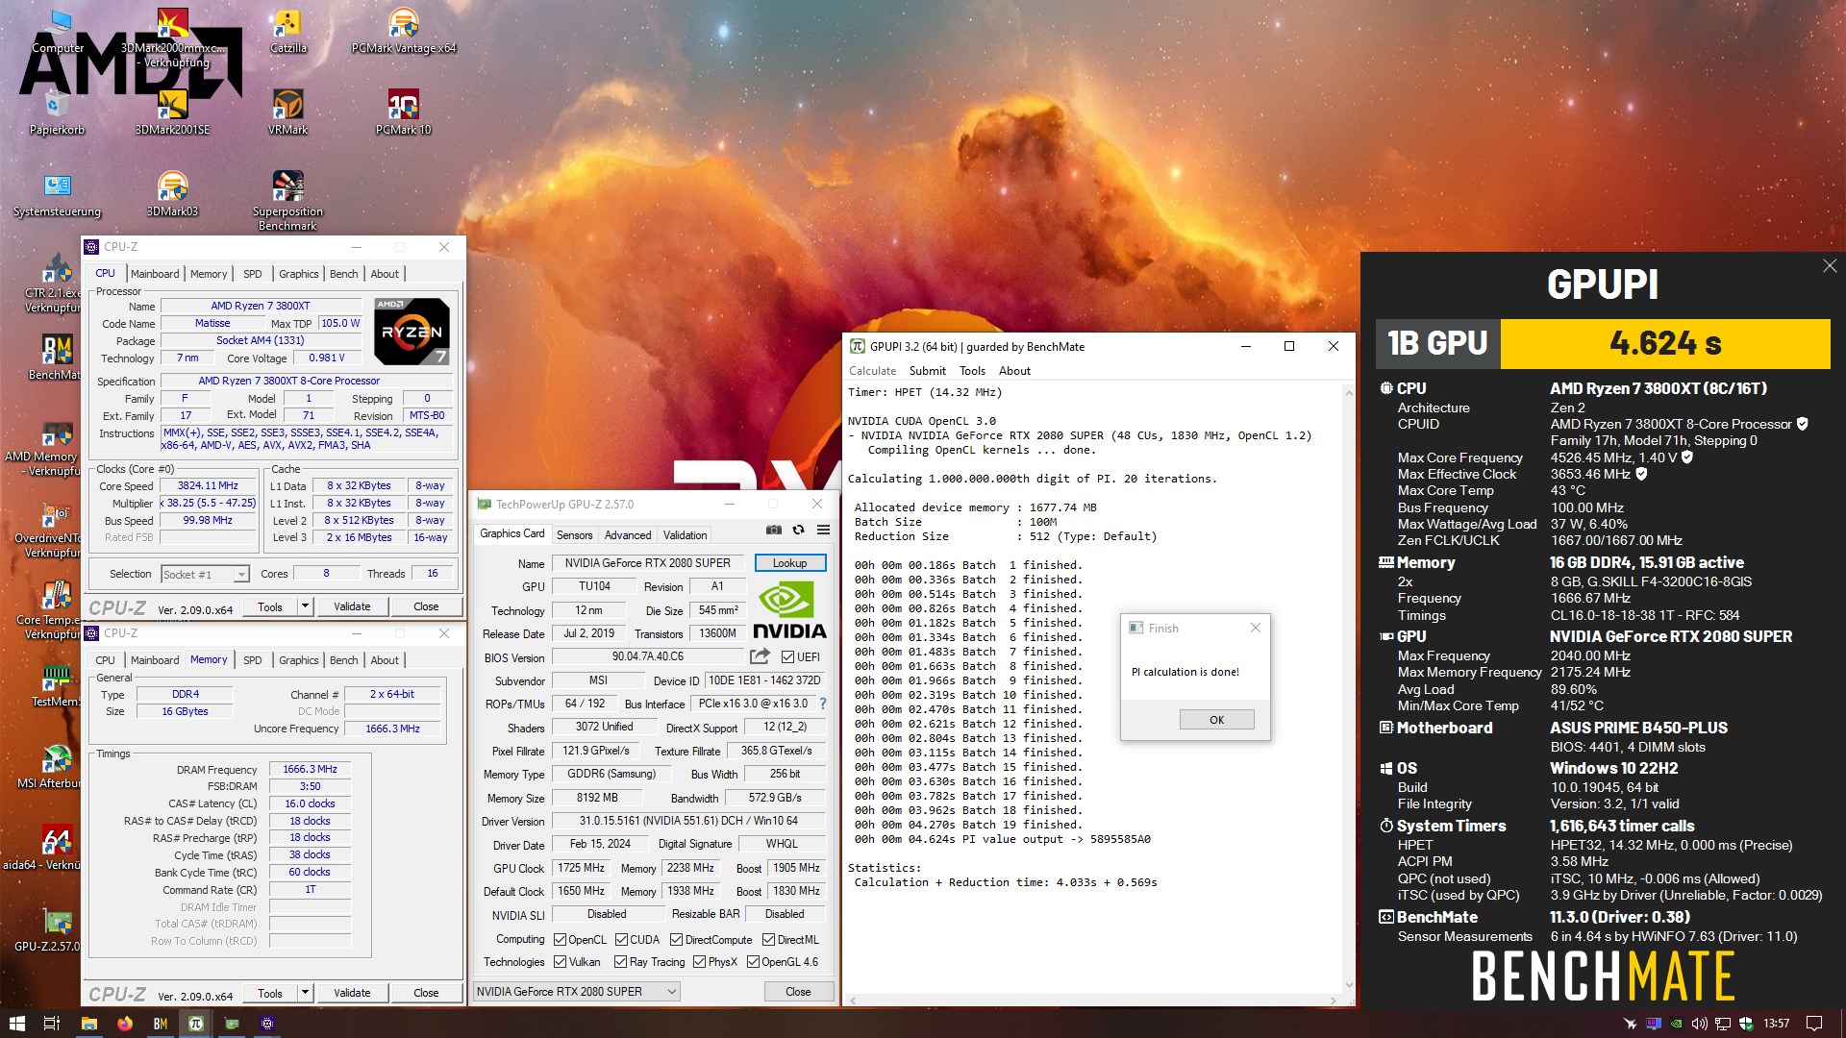
Task: Open the Systemsteuerung desktop icon
Action: 57,193
